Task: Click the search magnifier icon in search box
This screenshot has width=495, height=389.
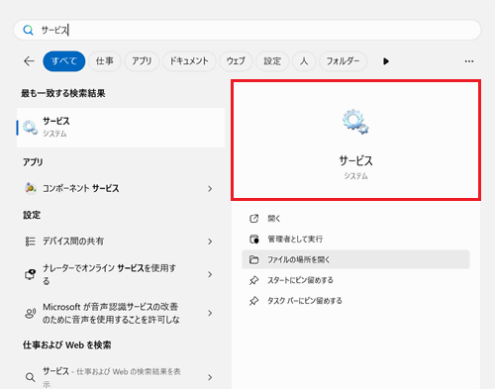Action: [x=28, y=30]
